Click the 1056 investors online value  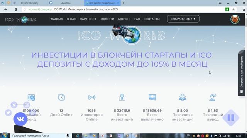coord(92,110)
